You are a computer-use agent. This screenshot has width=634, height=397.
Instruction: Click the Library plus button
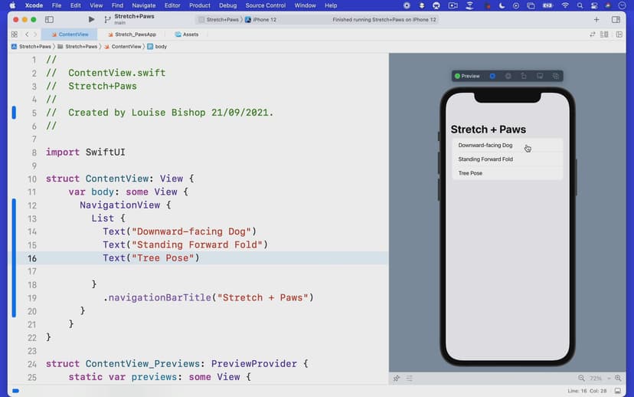(596, 19)
